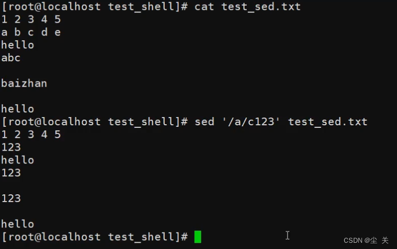
Task: Click "1 2 3 4 5" line under sed command
Action: pyautogui.click(x=31, y=135)
